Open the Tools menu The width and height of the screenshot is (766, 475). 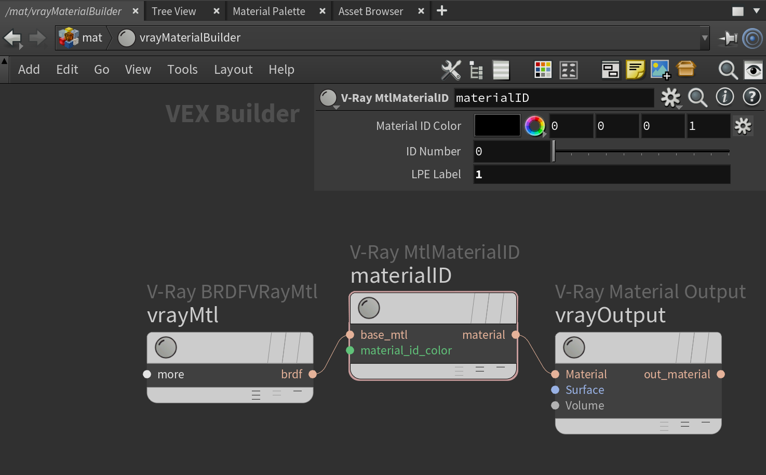(182, 70)
